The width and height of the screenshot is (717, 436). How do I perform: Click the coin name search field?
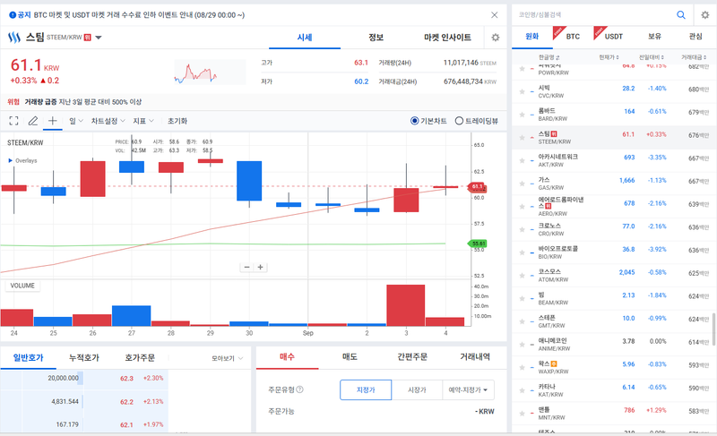click(592, 15)
